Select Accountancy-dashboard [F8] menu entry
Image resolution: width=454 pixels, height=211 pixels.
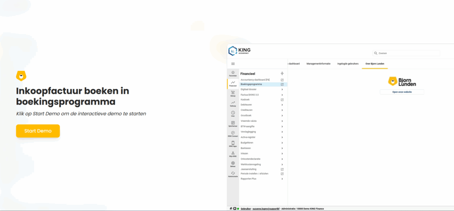[x=255, y=80]
